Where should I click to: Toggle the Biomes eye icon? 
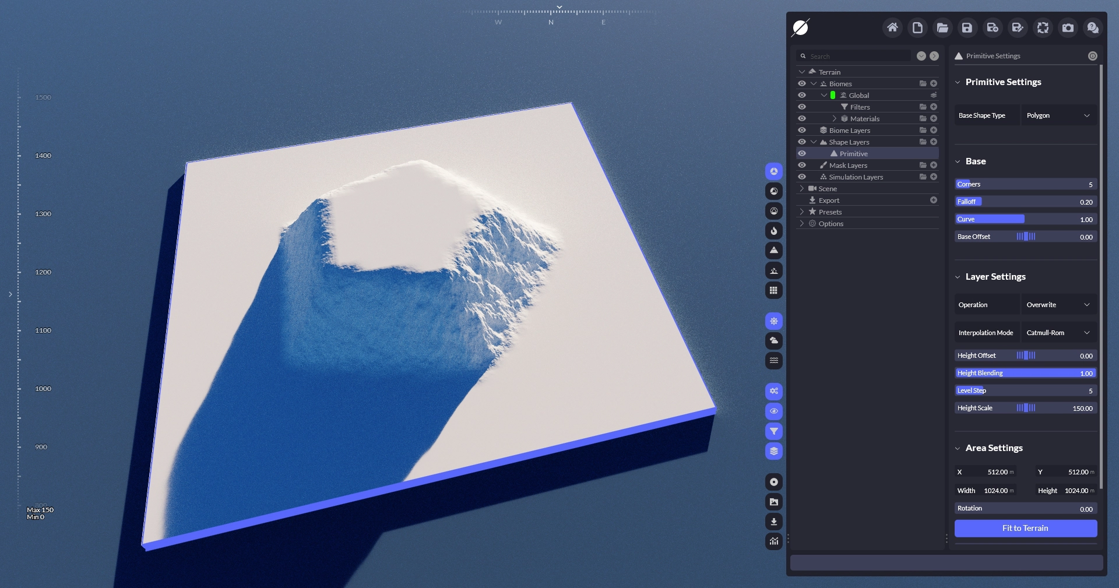coord(802,83)
